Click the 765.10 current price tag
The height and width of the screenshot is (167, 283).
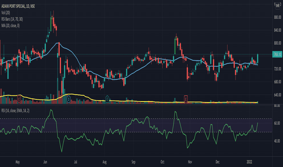coord(278,54)
